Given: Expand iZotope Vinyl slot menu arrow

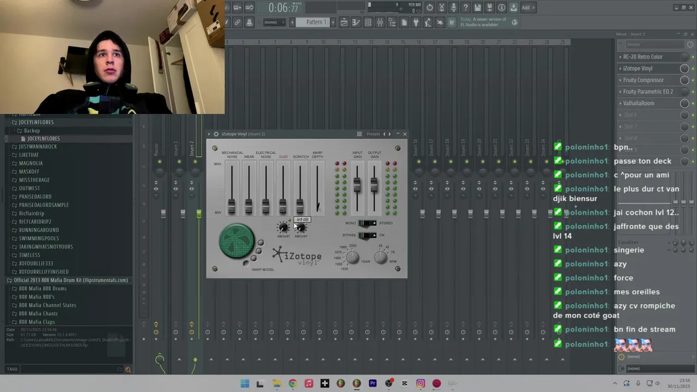Looking at the screenshot, I should (x=620, y=69).
